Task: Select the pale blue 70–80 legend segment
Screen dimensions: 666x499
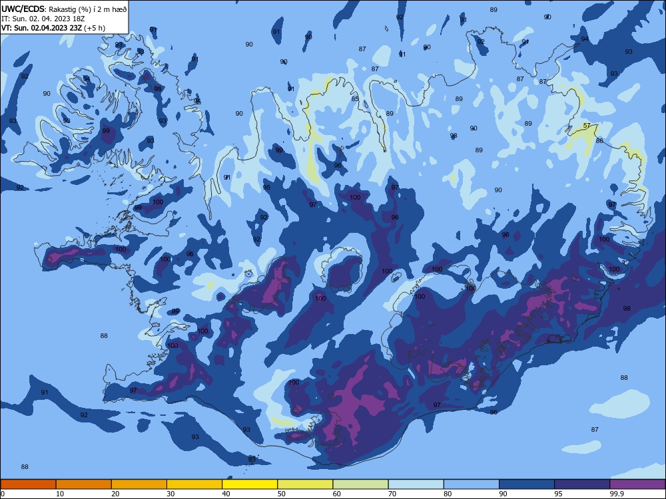Action: [x=416, y=484]
